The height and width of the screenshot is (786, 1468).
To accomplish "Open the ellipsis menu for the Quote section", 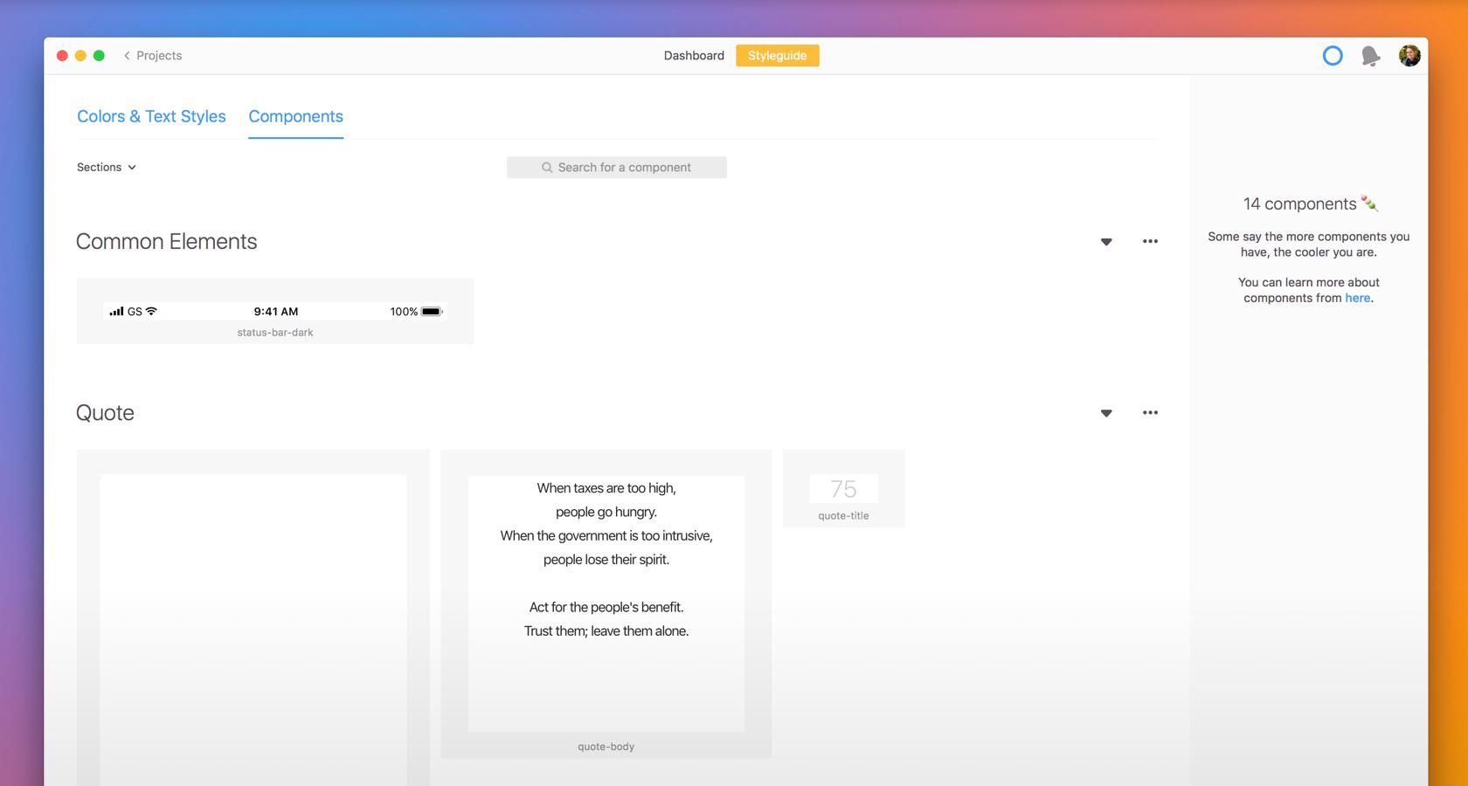I will pos(1150,412).
